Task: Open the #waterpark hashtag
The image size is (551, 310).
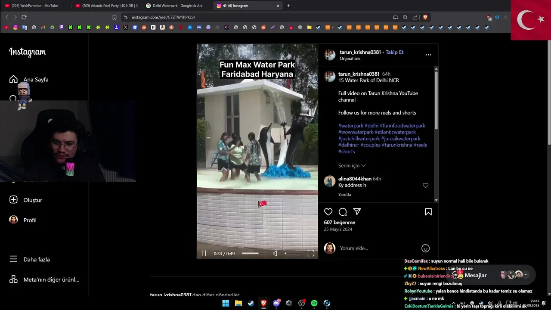Action: point(351,126)
